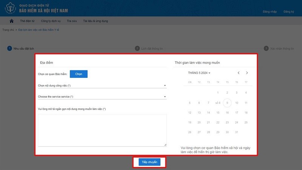Screen dimensions: 302x170
Task: Go to previous month in calendar
Action: pyautogui.click(x=239, y=73)
